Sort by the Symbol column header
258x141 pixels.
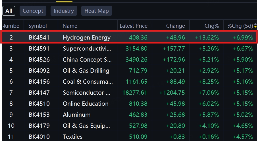(x=38, y=26)
